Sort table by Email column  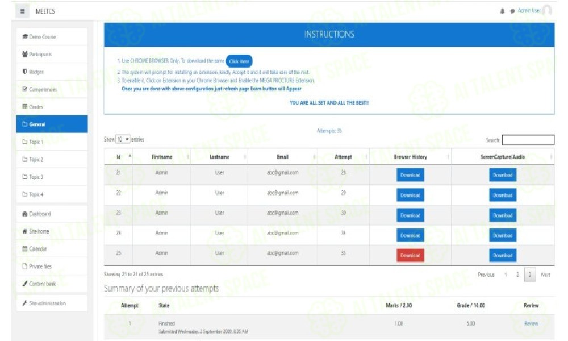tap(282, 156)
